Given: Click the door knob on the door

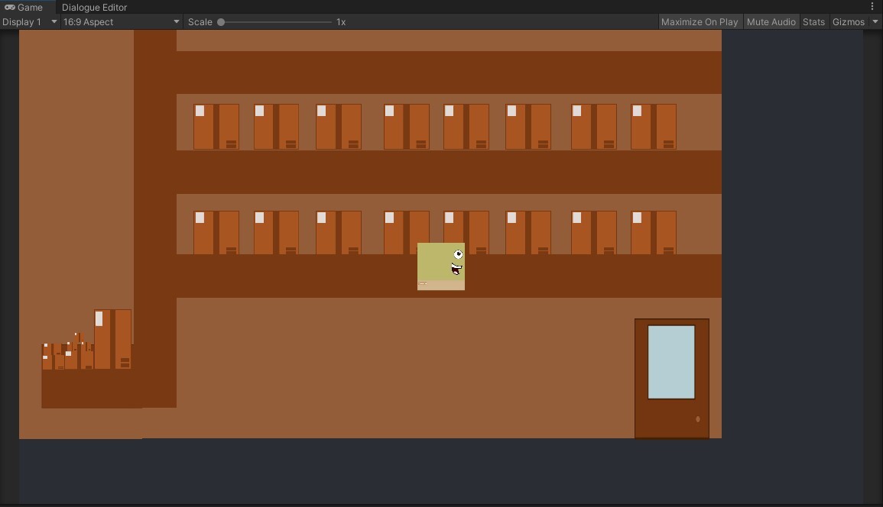Looking at the screenshot, I should [698, 418].
